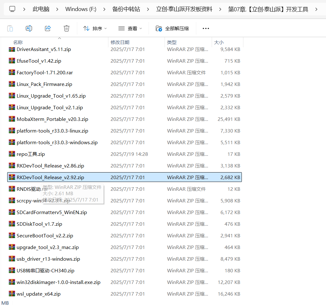Screen dimensions: 326x306
Task: Expand the chevron after 备份中转站
Action: coord(148,9)
